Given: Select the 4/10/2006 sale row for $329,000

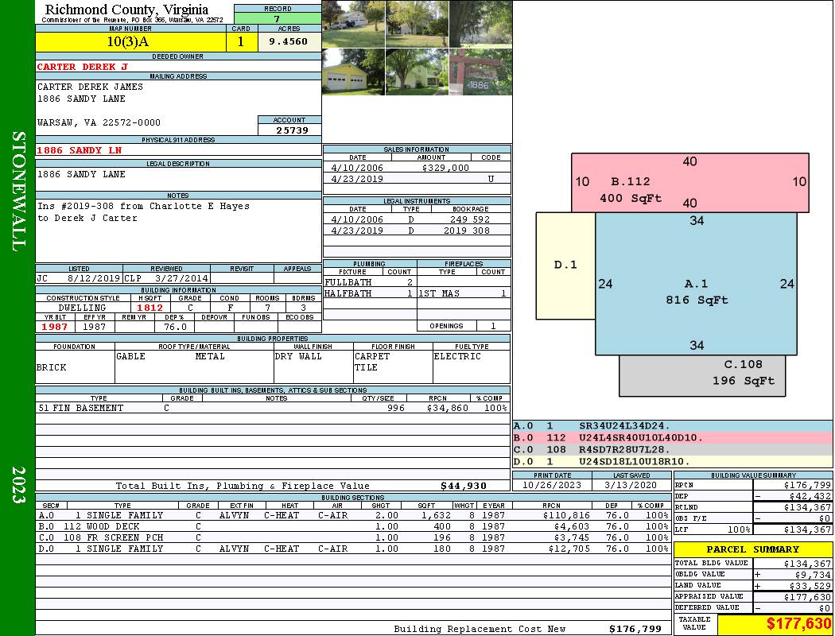Looking at the screenshot, I should (x=417, y=168).
